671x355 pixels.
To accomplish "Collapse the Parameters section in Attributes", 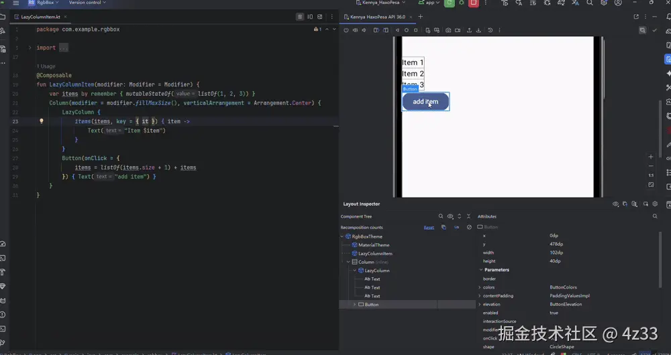I will pyautogui.click(x=481, y=270).
